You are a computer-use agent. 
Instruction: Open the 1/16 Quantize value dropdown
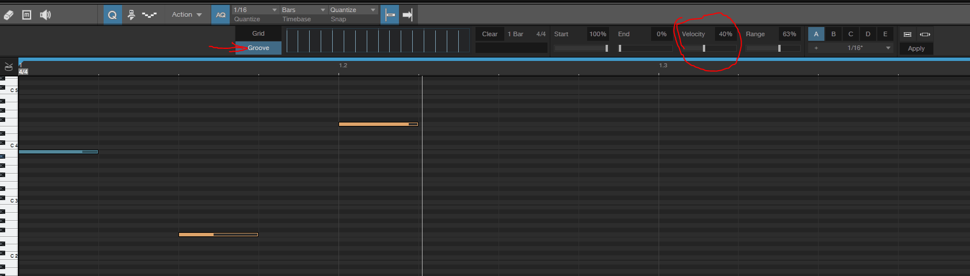(255, 10)
